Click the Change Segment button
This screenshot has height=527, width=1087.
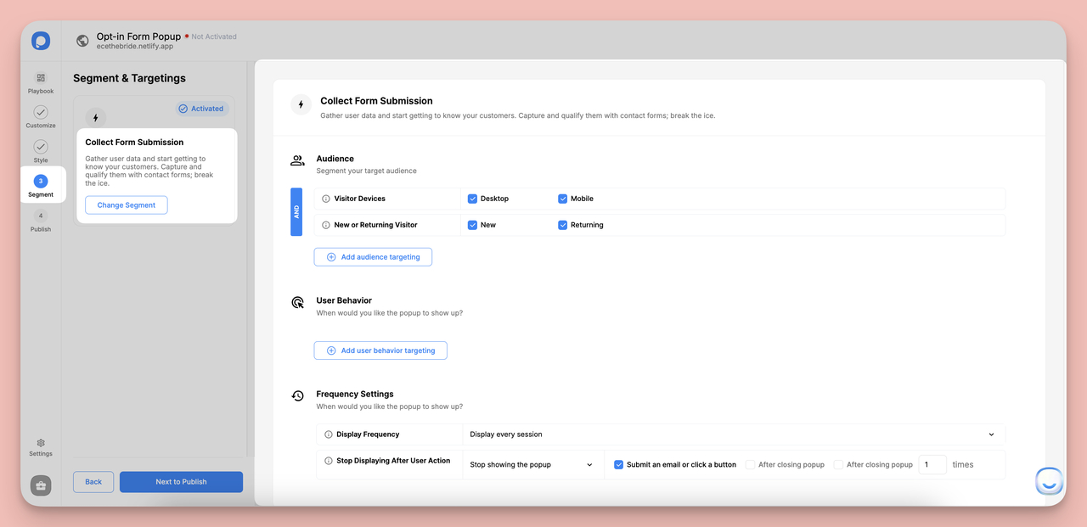click(126, 205)
